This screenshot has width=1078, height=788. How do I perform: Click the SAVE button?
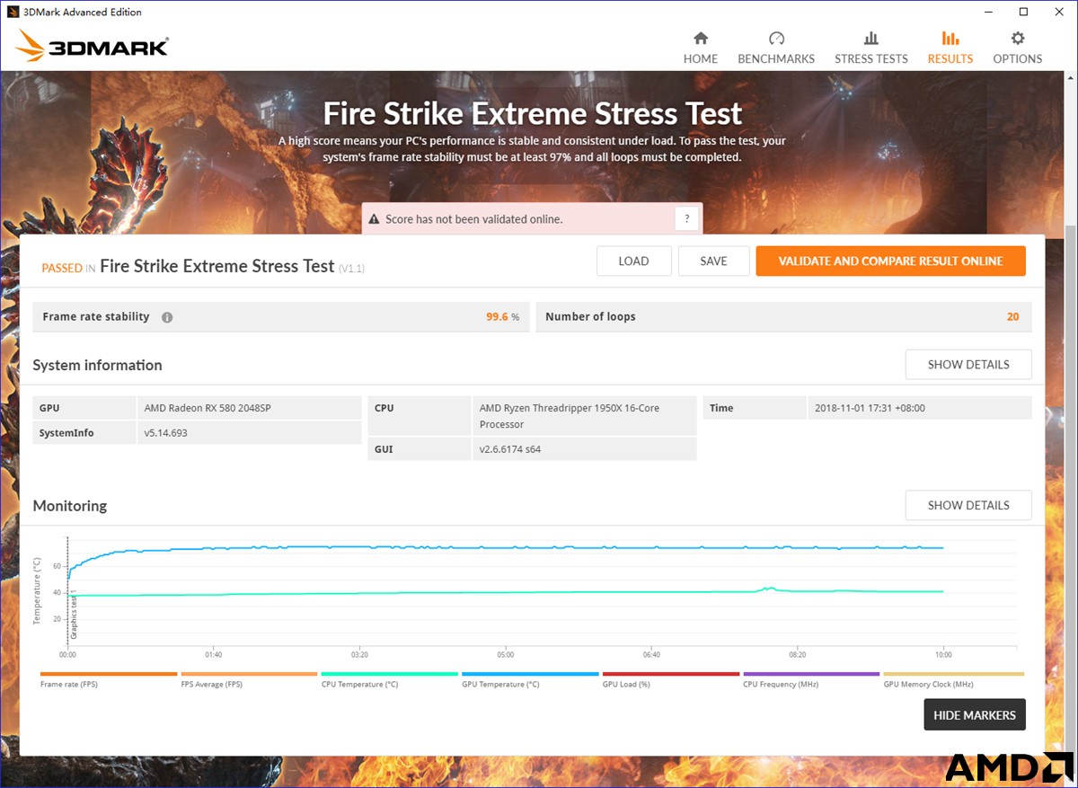click(x=713, y=261)
